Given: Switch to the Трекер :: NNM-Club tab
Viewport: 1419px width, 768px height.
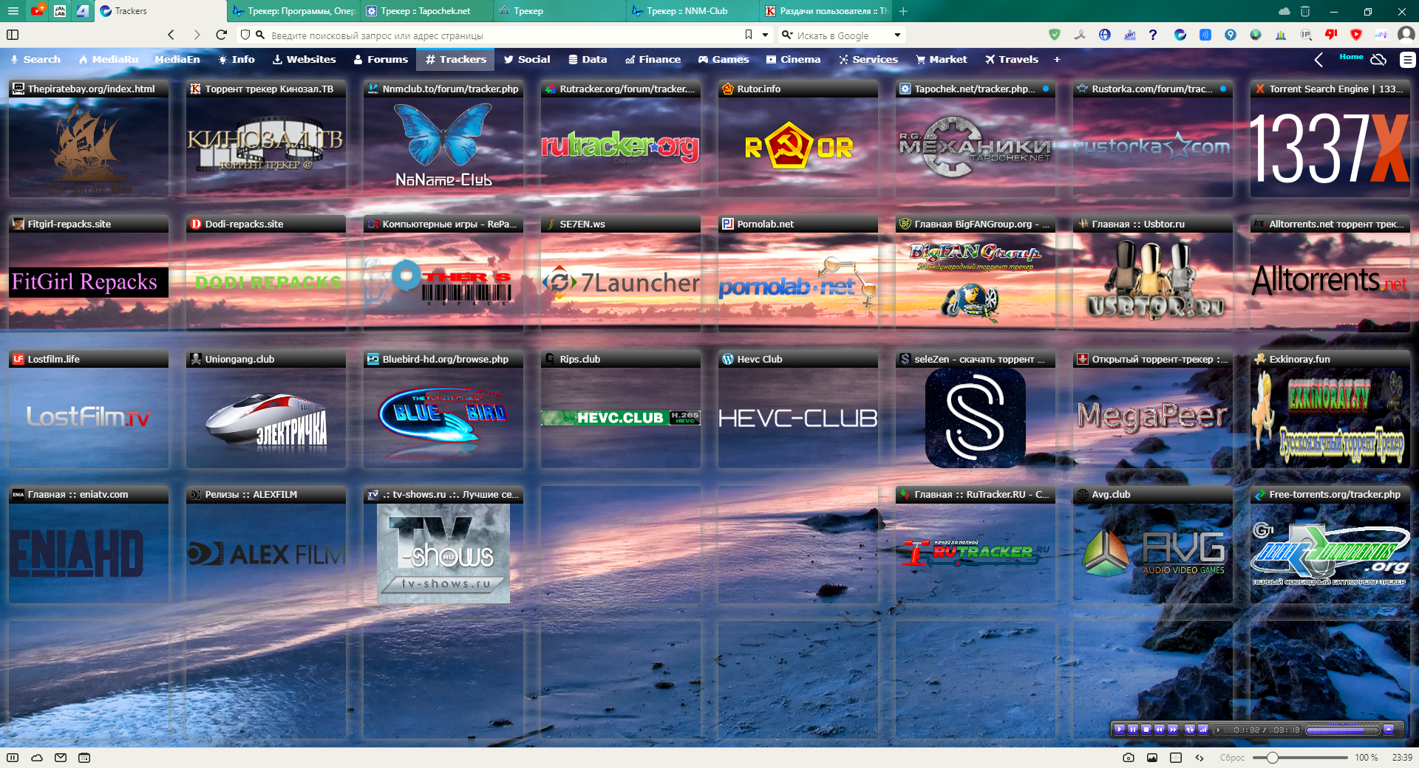Looking at the screenshot, I should pos(692,11).
